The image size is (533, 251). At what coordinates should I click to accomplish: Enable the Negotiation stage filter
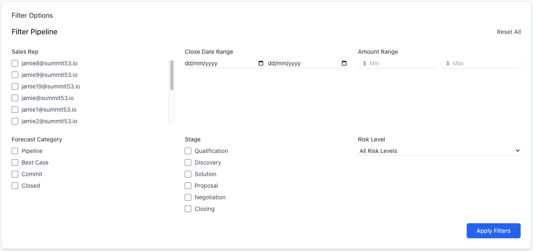[x=188, y=197]
